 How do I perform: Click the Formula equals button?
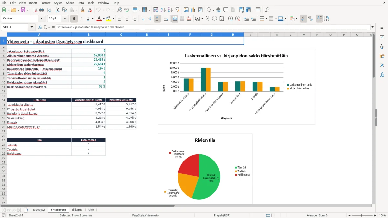click(x=53, y=27)
